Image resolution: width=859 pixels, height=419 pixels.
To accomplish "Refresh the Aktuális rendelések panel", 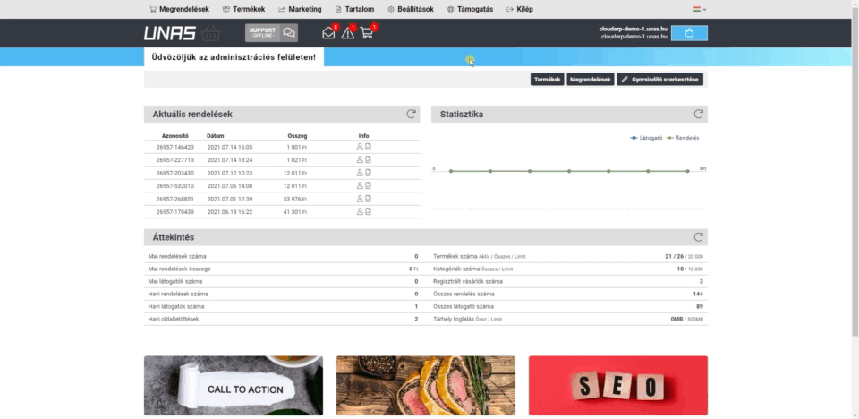I will tap(411, 115).
